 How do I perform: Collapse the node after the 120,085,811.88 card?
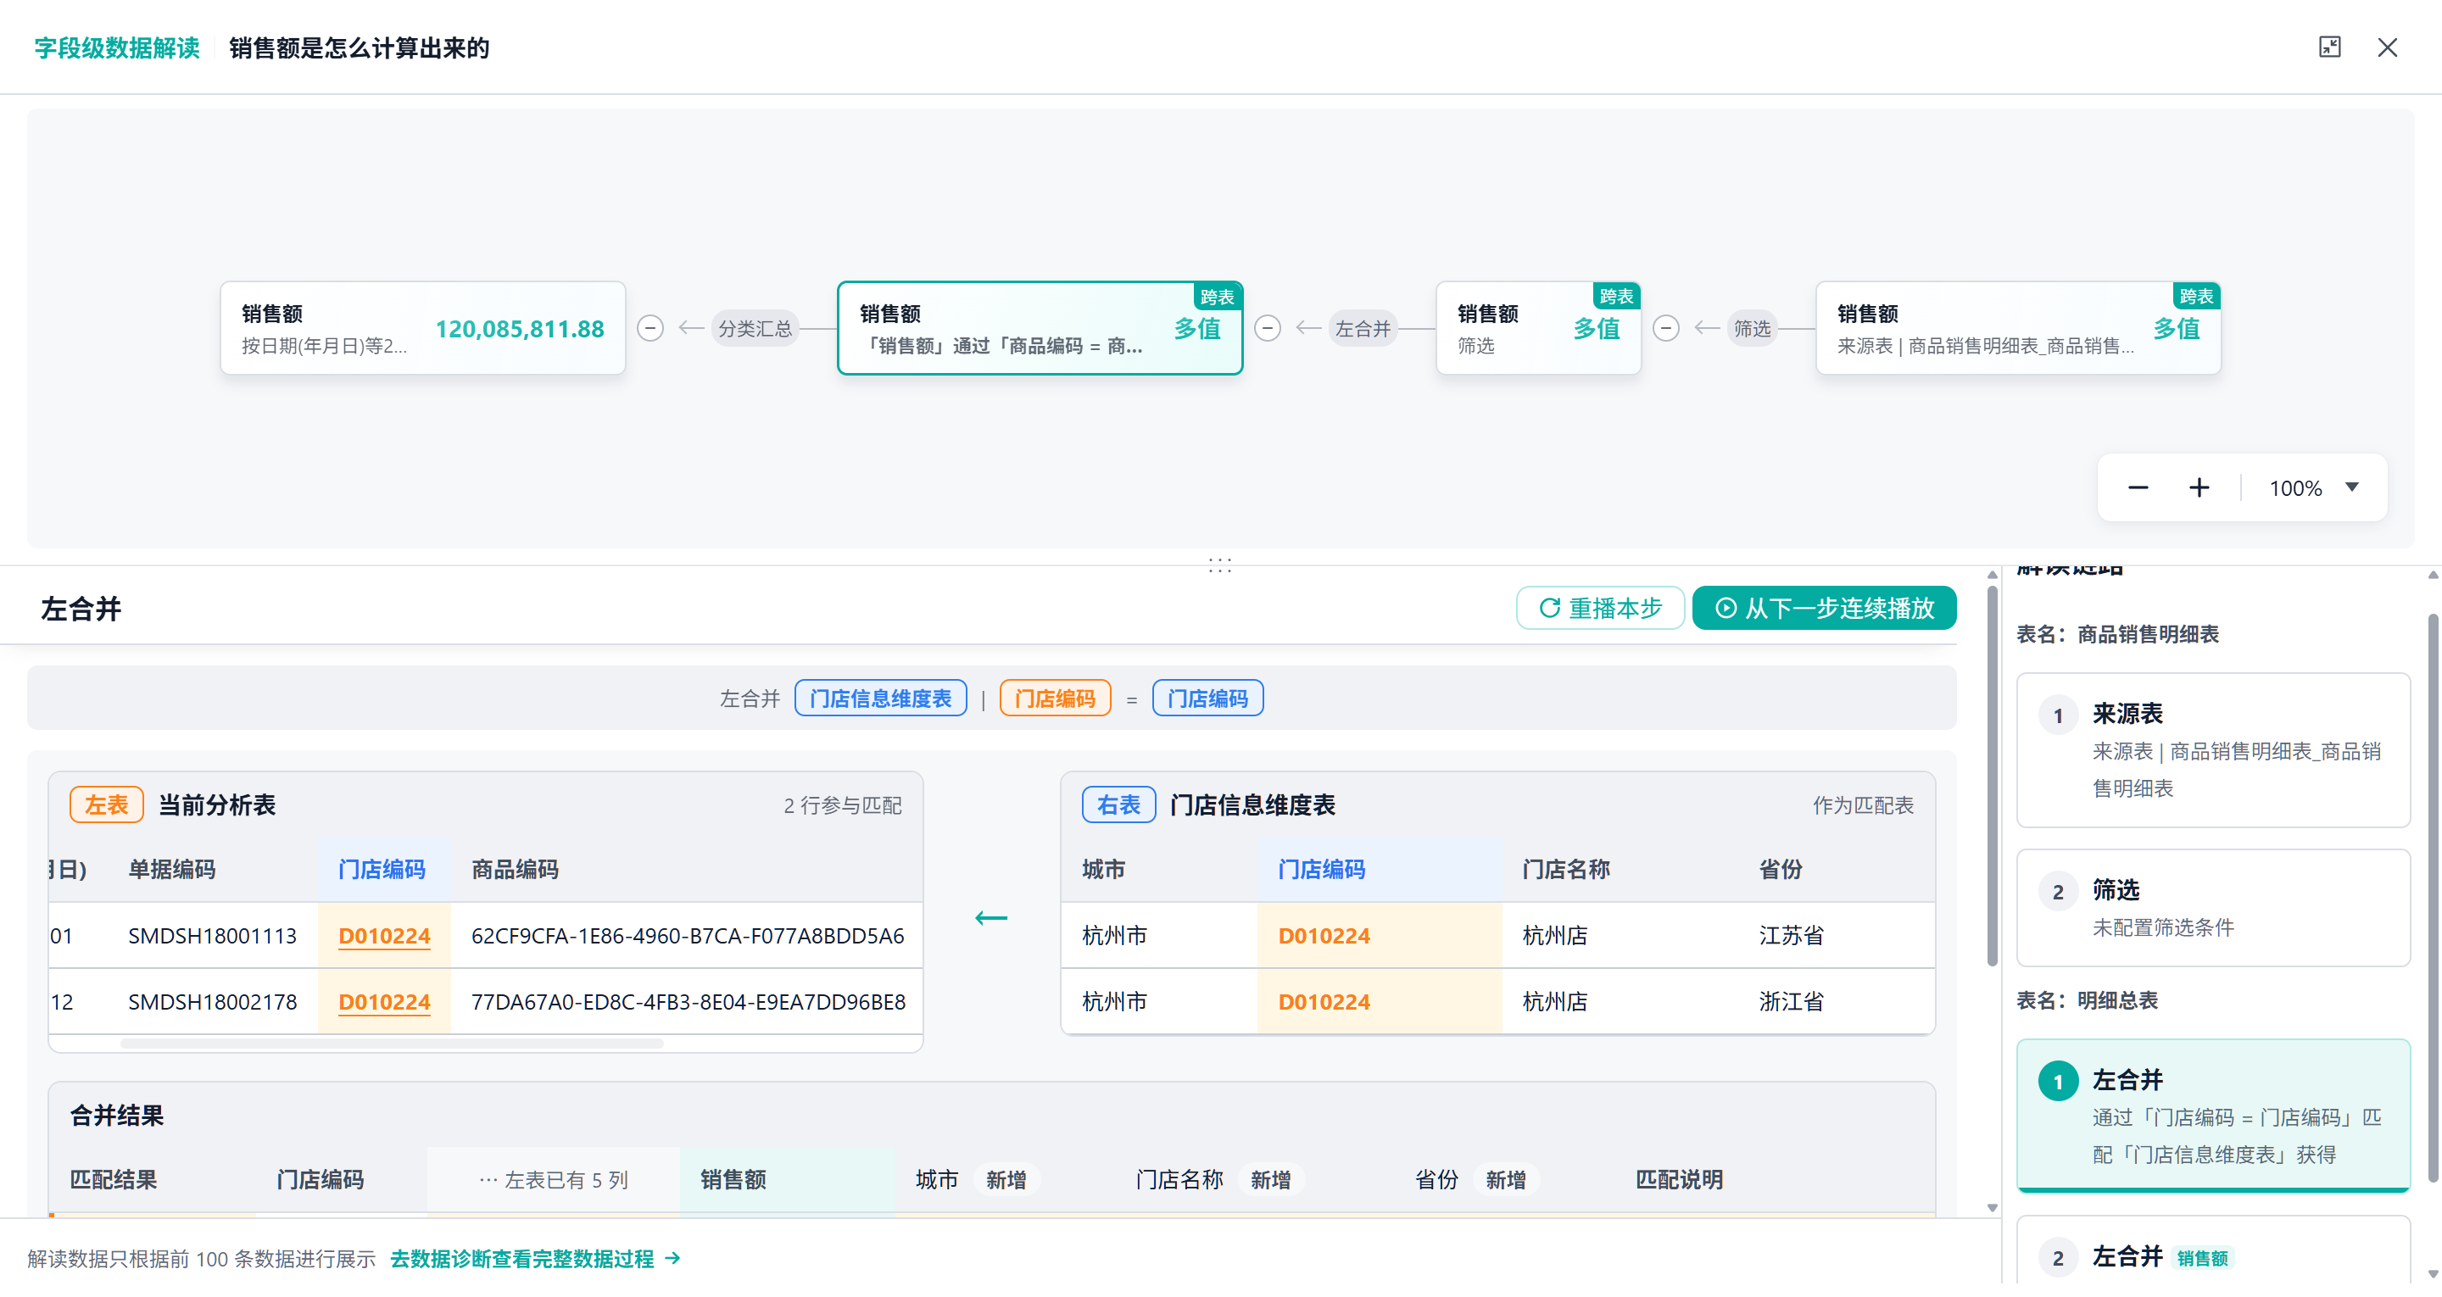pos(650,328)
